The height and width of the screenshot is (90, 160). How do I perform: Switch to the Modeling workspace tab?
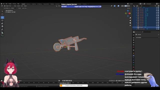28,4
